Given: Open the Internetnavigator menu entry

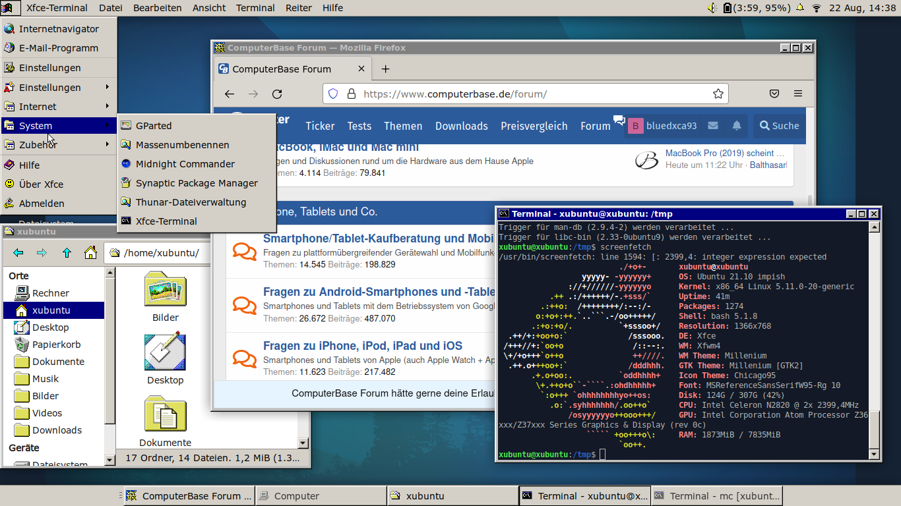Looking at the screenshot, I should 59,29.
